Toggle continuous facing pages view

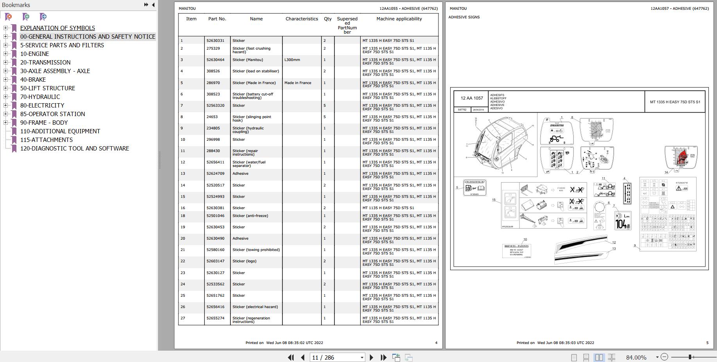coord(612,357)
